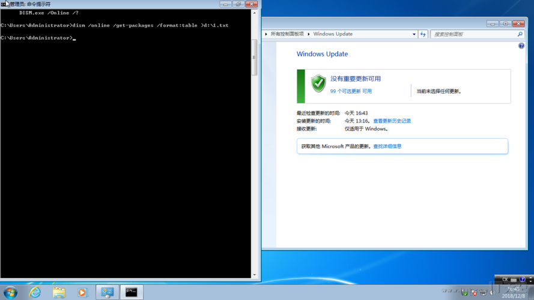Image resolution: width=534 pixels, height=300 pixels.
Task: Open Windows Explorer folder on taskbar
Action: pos(59,292)
